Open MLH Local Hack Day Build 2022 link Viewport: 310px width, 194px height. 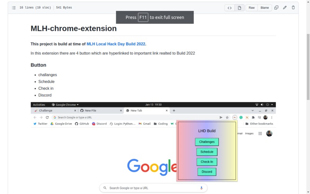(116, 44)
